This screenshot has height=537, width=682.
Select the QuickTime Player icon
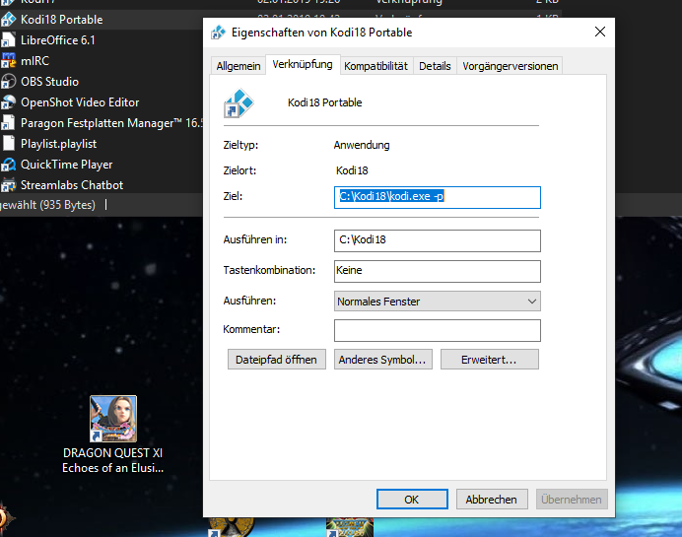coord(8,165)
